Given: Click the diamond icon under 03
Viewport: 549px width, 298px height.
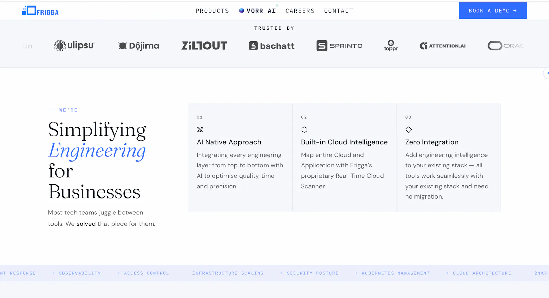Looking at the screenshot, I should [409, 130].
